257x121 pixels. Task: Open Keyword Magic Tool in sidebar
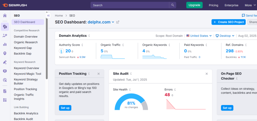coord(28,74)
